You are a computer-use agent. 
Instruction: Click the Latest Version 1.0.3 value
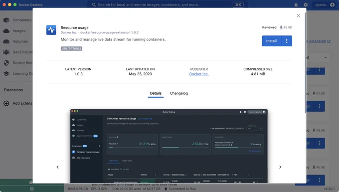tap(78, 74)
